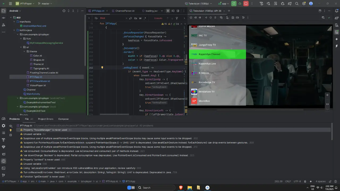Click warnings count indicator in editor

click(164, 24)
